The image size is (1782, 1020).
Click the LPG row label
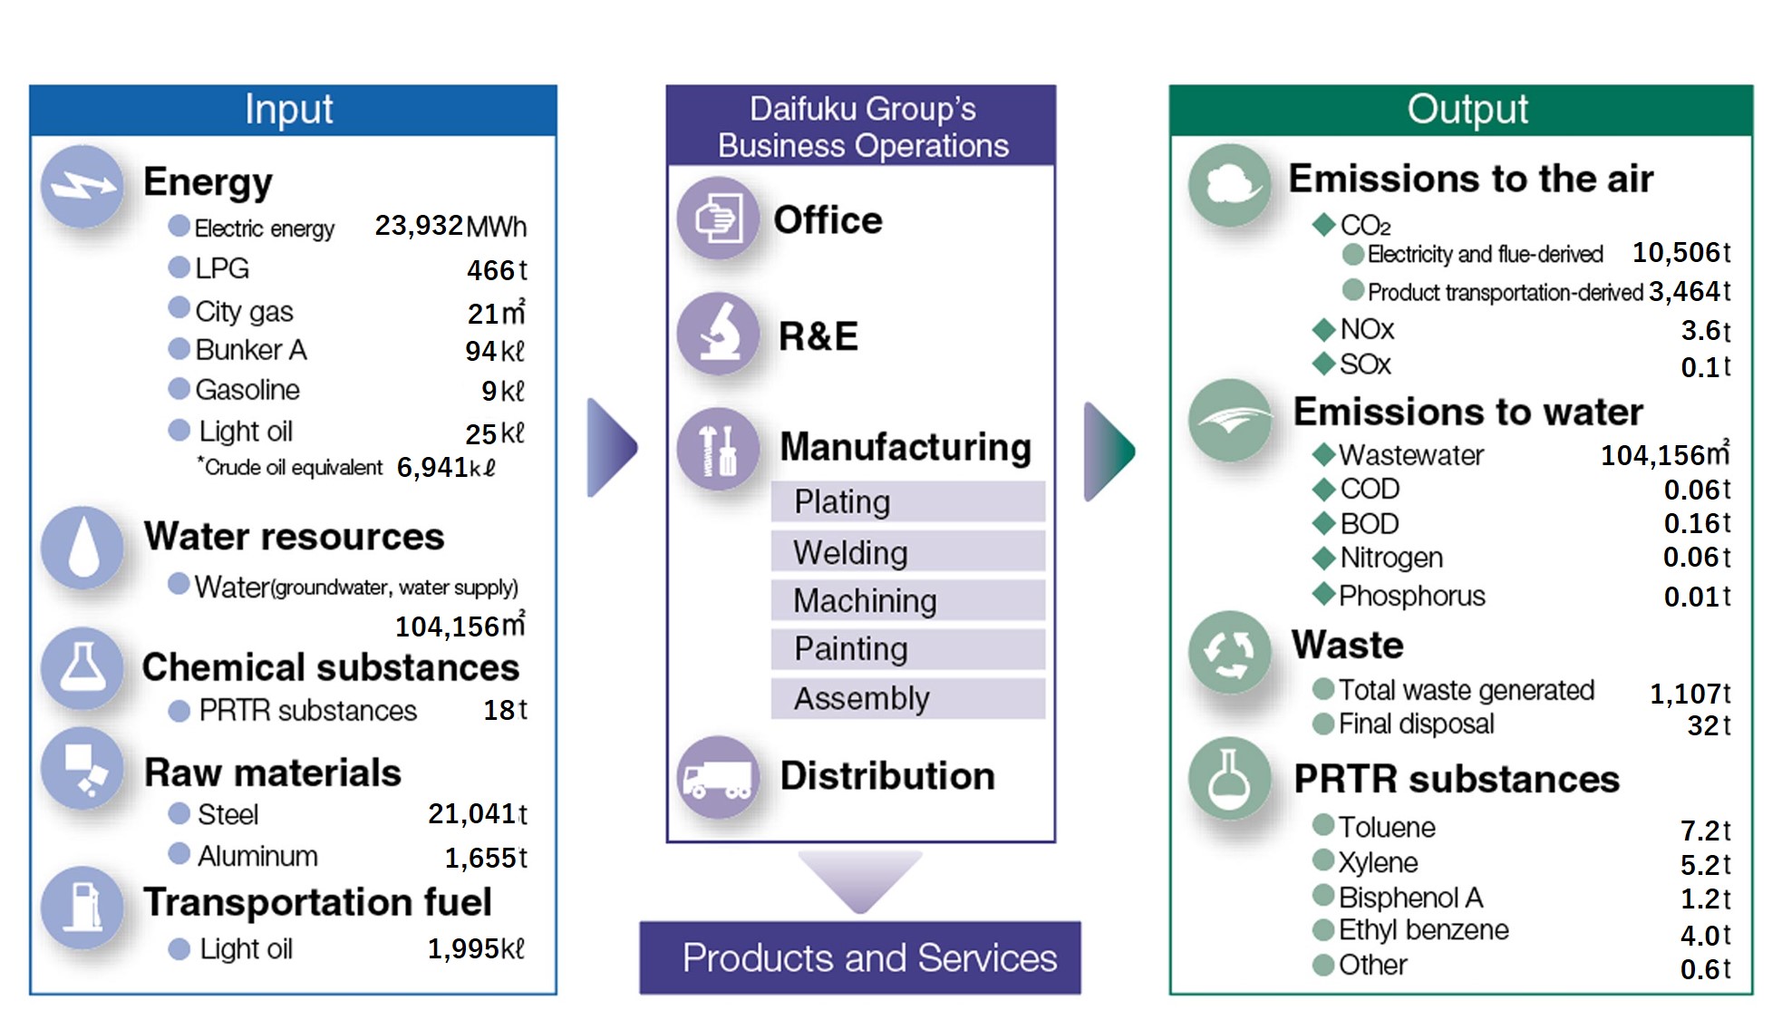[x=222, y=268]
